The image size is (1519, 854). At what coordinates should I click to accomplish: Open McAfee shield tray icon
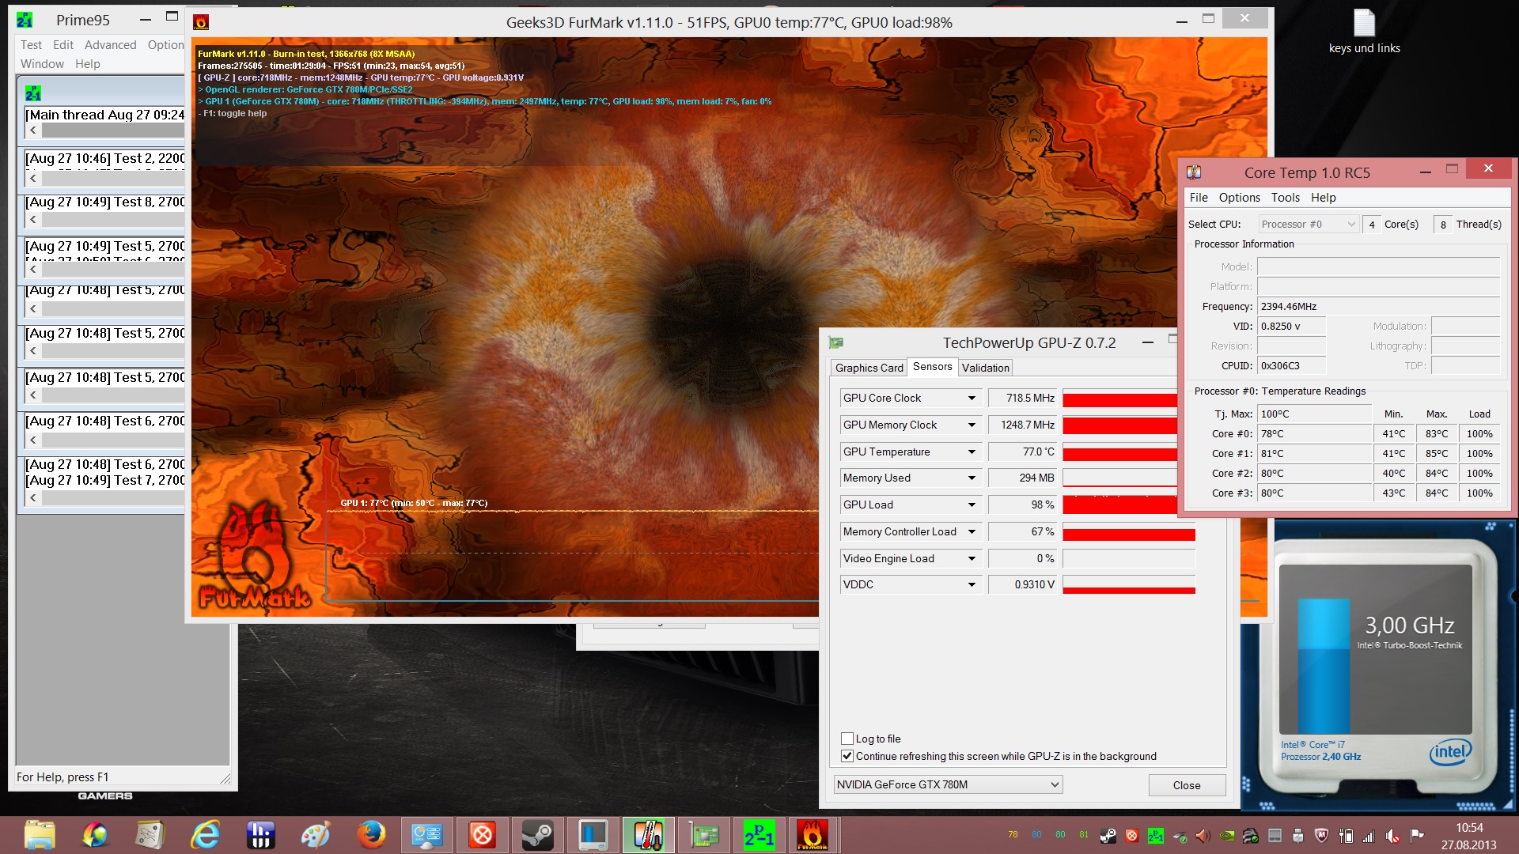pos(1321,836)
